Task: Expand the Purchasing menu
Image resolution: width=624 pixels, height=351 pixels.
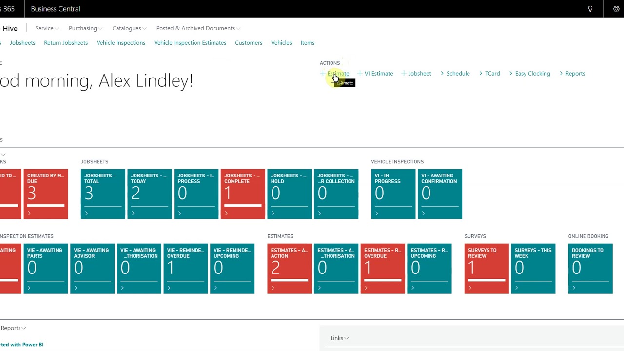Action: (85, 28)
